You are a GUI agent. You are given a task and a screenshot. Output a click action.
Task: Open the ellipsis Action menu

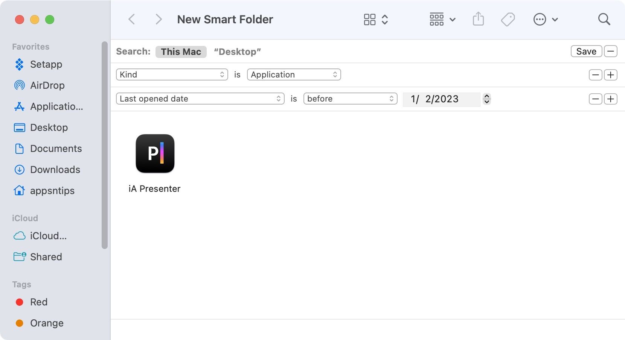(x=545, y=19)
